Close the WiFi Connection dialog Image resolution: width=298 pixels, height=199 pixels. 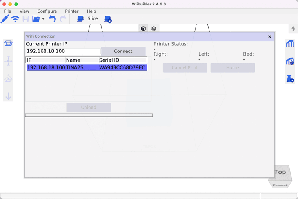(269, 36)
